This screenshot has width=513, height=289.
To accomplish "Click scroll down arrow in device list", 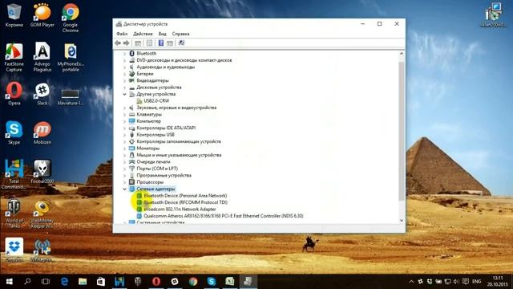I will tap(402, 221).
